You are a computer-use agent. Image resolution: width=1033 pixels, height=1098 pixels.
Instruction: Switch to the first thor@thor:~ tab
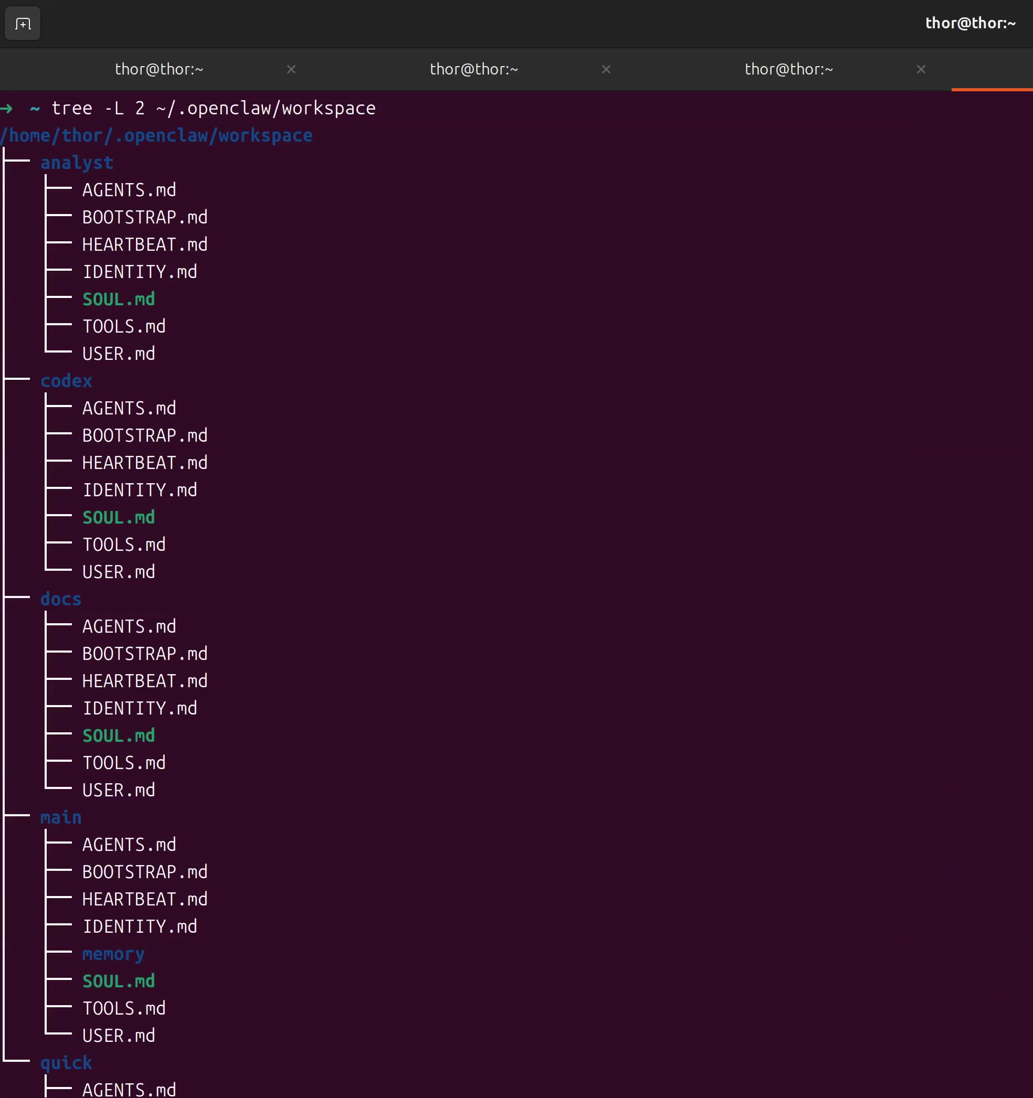coord(159,69)
